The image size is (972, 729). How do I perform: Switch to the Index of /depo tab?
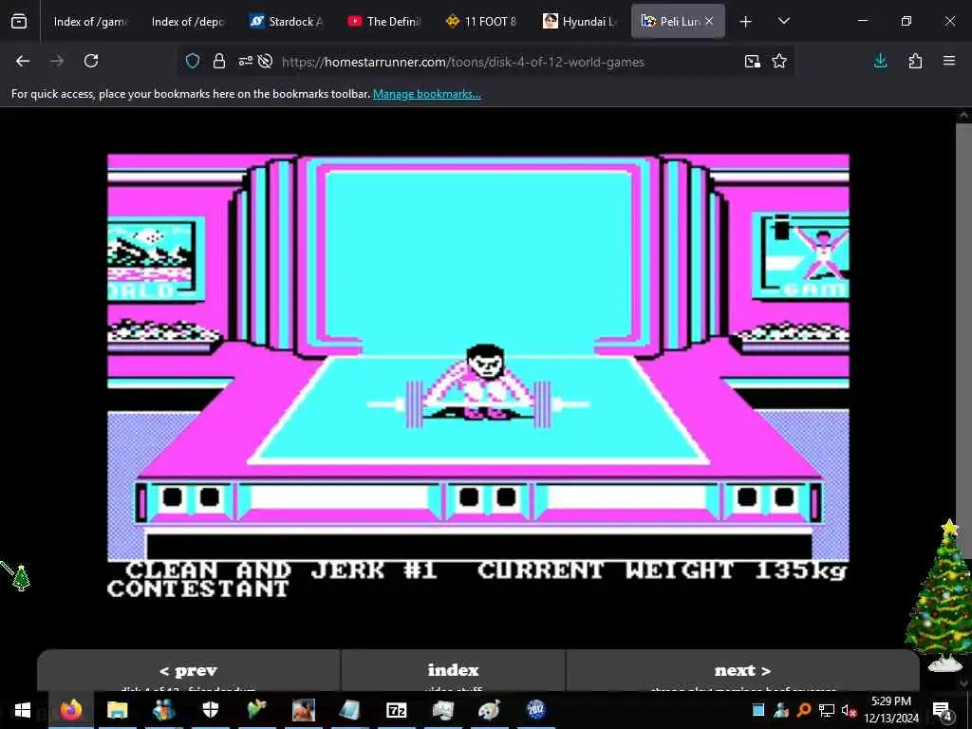188,22
